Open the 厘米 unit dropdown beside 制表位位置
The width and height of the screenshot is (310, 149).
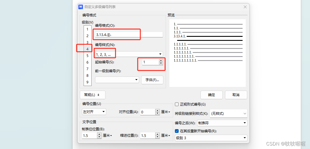click(107, 135)
